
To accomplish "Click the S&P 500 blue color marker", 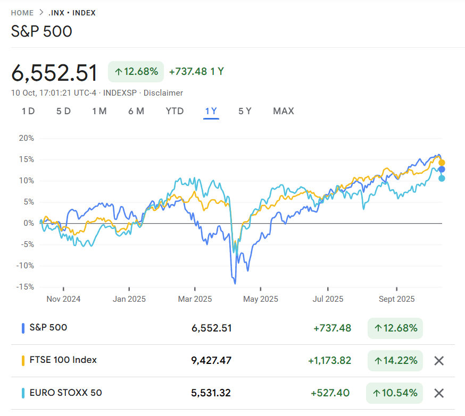I will coord(23,328).
